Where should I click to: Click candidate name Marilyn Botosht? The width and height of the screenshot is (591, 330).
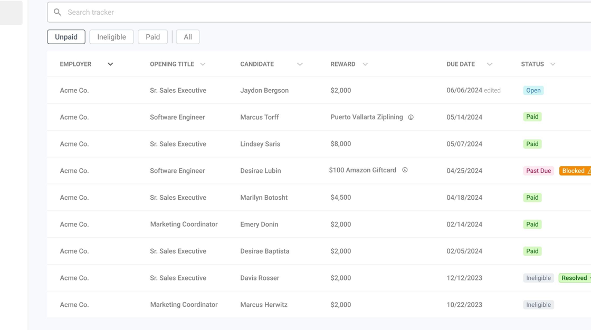click(x=264, y=197)
